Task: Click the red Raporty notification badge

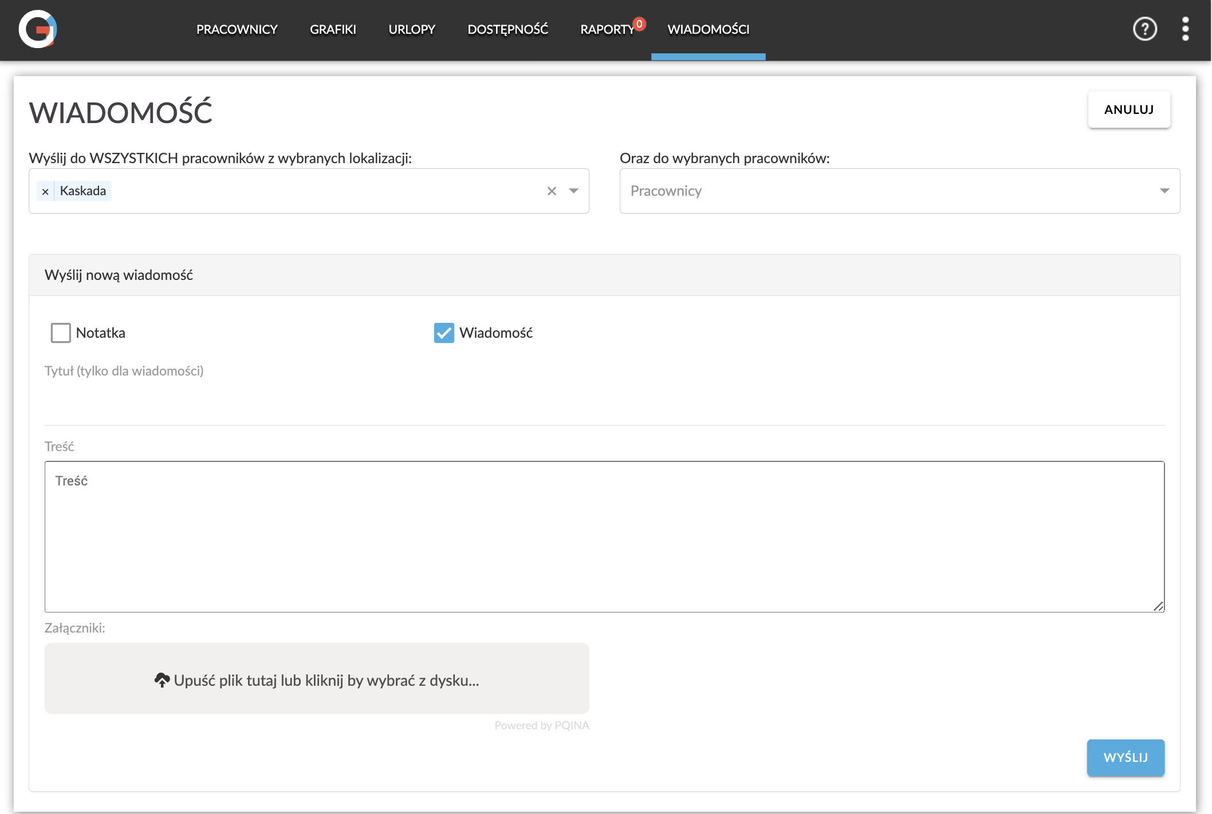Action: click(640, 24)
